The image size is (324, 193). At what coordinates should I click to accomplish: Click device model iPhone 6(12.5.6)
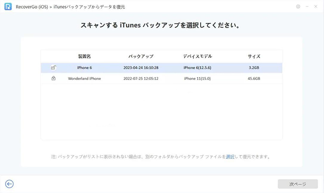(x=197, y=68)
